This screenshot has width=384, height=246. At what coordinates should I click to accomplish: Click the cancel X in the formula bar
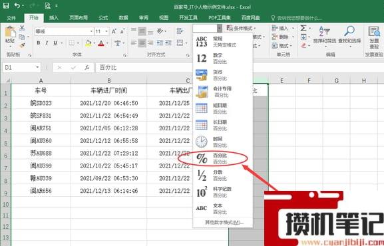click(x=59, y=68)
